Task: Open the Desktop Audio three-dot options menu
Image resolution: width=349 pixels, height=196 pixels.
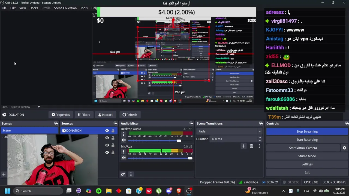Action: (x=124, y=134)
